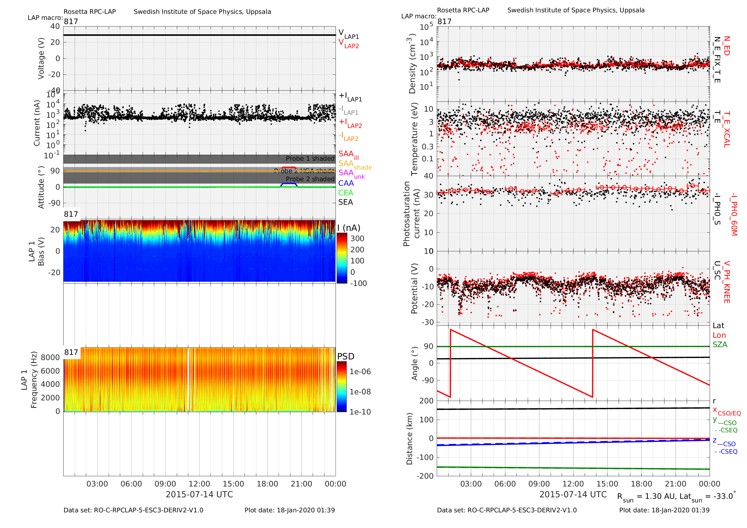This screenshot has width=747, height=528.
Task: Select the gray -I_LAP1 legend entry
Action: tap(348, 110)
